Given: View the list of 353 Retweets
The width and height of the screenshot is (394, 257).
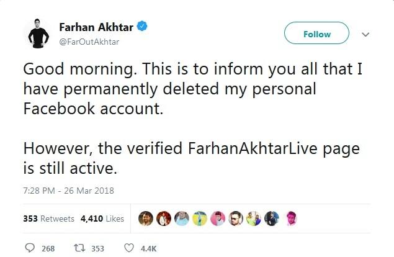Looking at the screenshot, I should [x=48, y=219].
